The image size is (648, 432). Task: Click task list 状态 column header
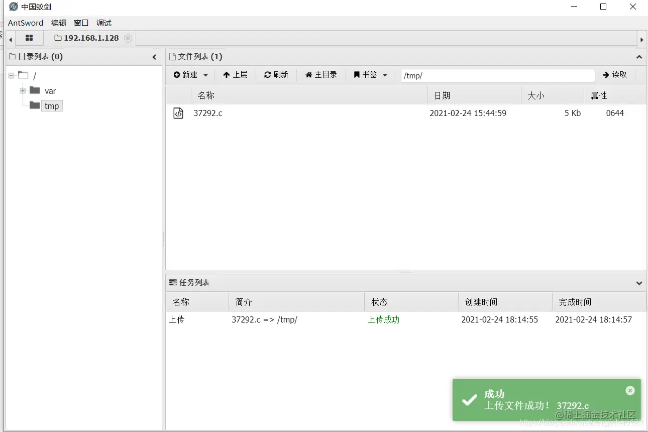[x=411, y=302]
